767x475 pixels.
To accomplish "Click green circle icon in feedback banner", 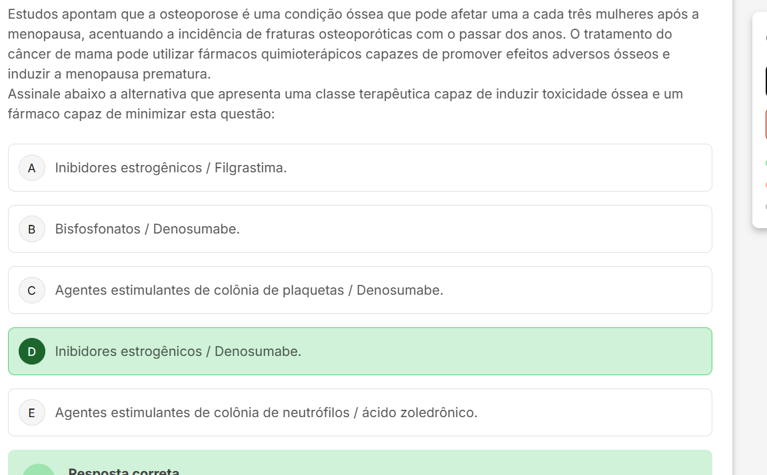I will (x=40, y=470).
